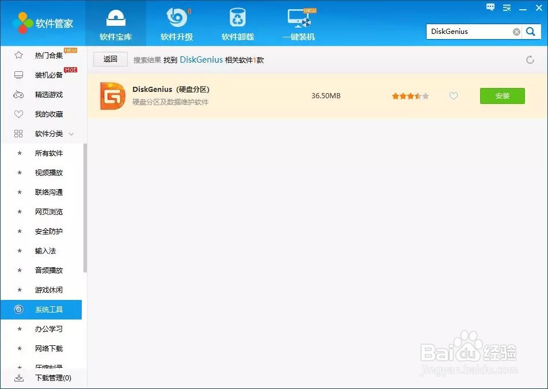
Task: Click the 软件管家 logo icon
Action: [22, 23]
